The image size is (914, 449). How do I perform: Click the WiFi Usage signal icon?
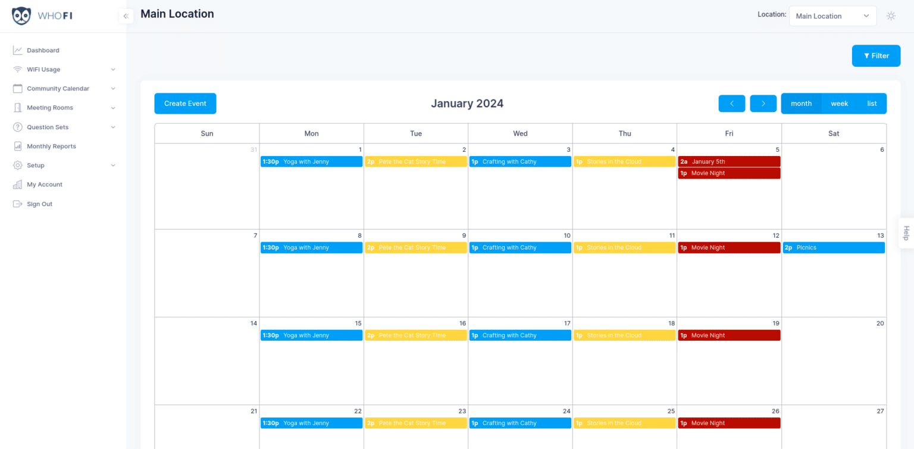pos(17,70)
